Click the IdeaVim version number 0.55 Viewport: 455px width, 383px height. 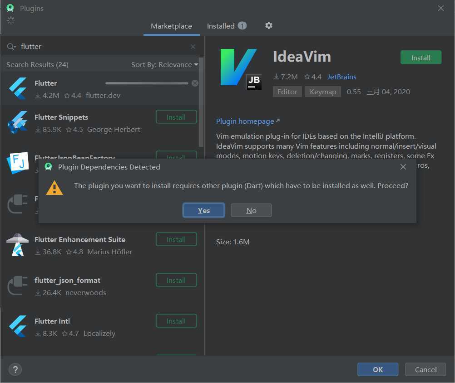pos(354,92)
